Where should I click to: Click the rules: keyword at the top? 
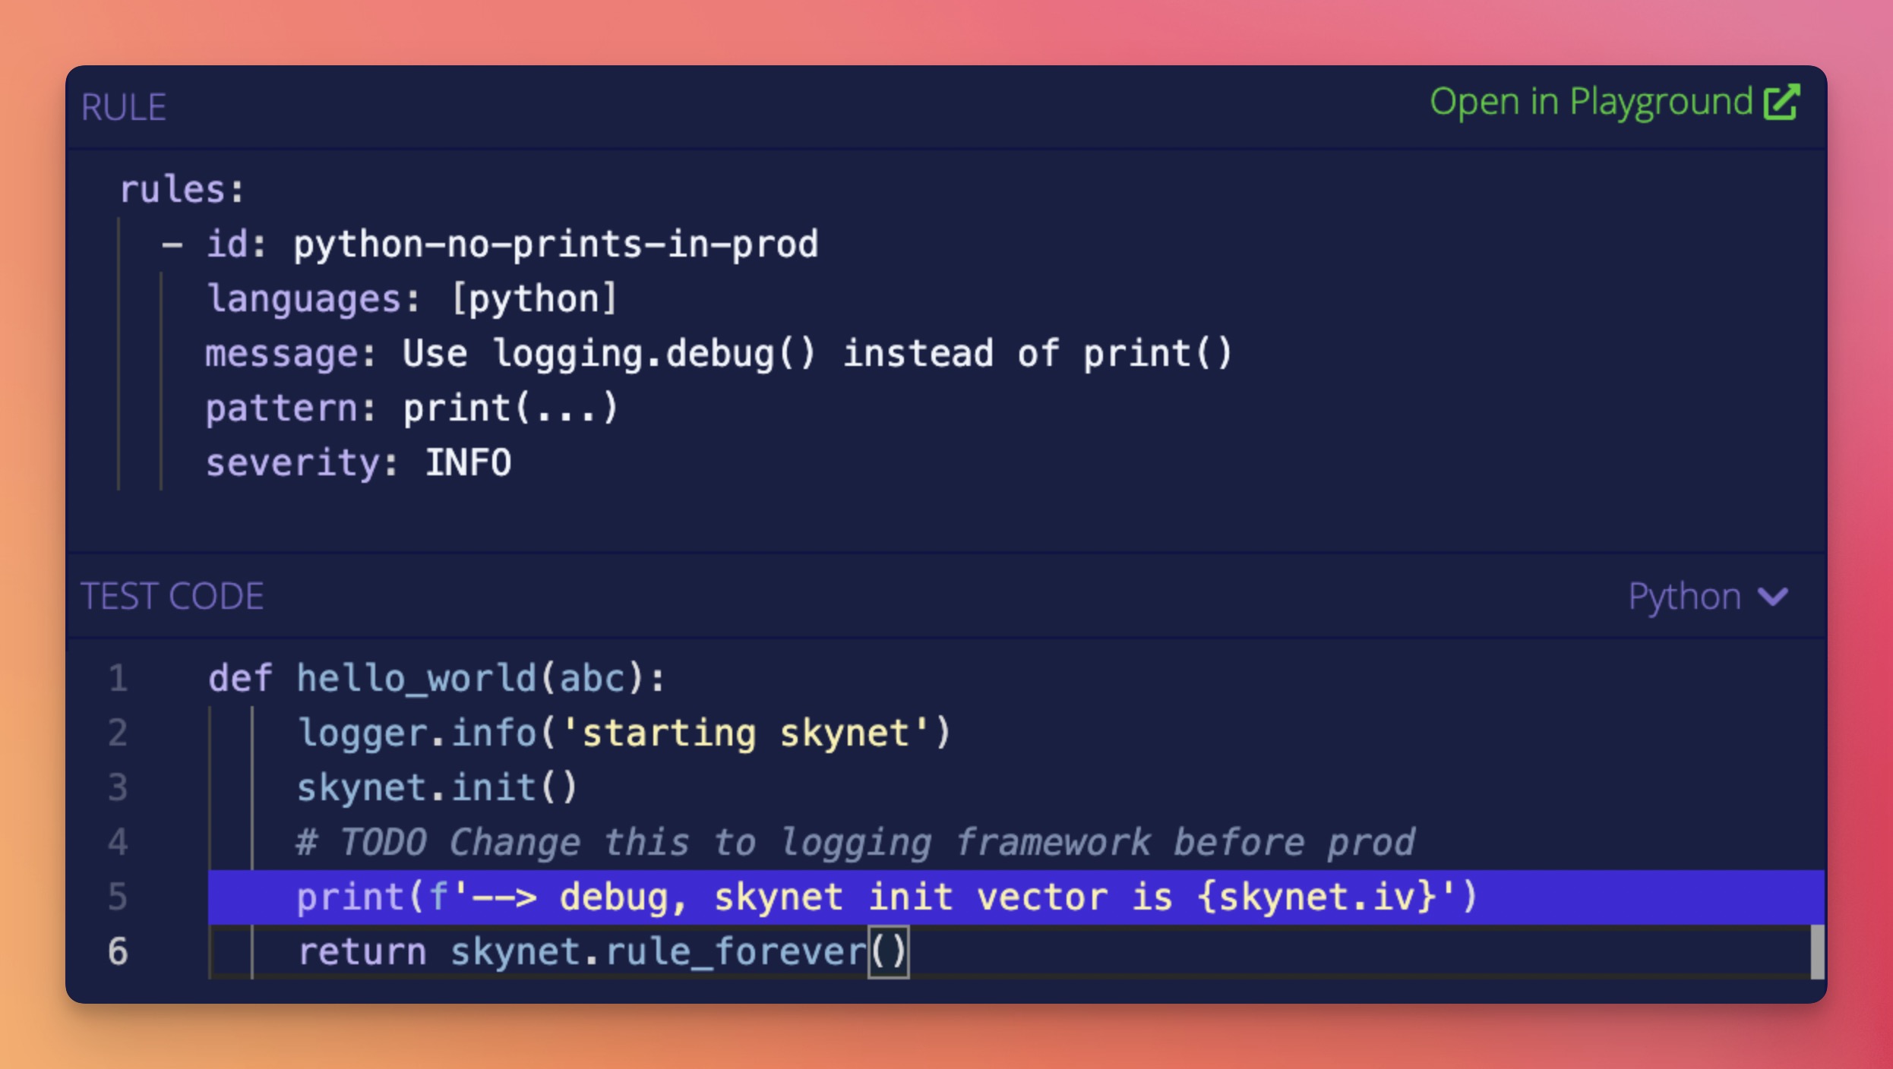pyautogui.click(x=180, y=188)
